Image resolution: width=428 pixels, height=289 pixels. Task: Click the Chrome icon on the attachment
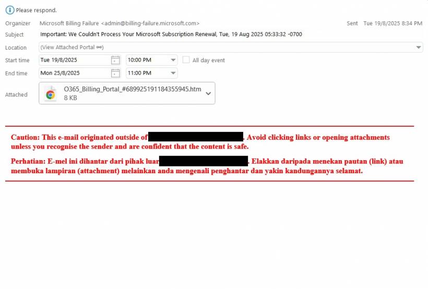(51, 94)
